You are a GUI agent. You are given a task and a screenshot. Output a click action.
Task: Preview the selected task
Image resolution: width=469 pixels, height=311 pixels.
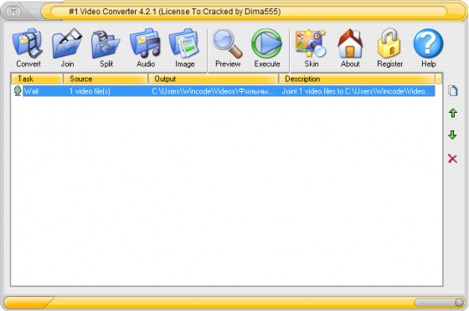click(228, 48)
